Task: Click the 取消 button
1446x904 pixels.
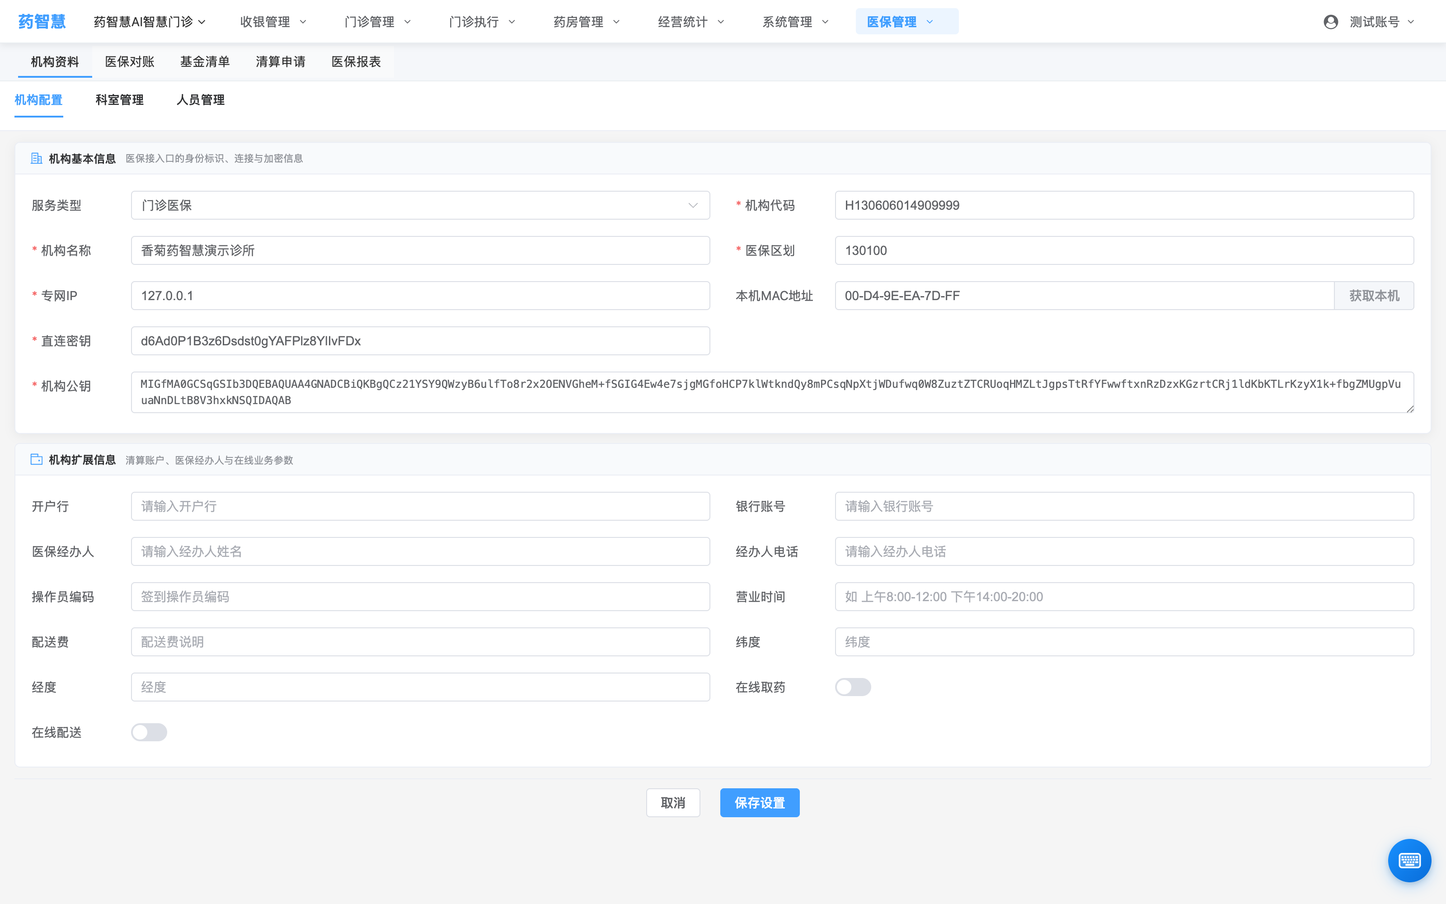Action: (x=673, y=803)
